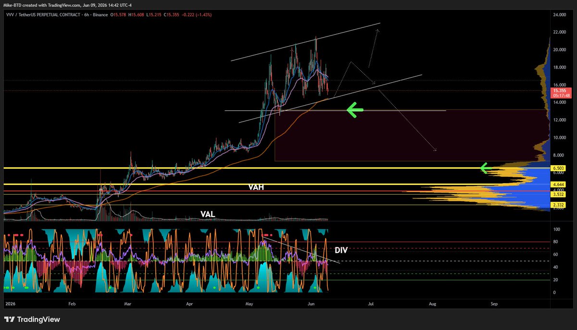Click the 40 level on oscillator scale
Screen dimensions: 577x330
click(555, 267)
